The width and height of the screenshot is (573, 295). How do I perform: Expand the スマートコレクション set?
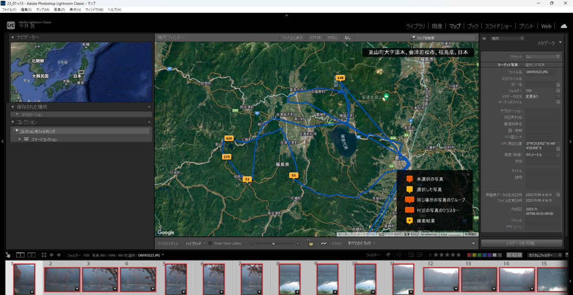pyautogui.click(x=20, y=139)
